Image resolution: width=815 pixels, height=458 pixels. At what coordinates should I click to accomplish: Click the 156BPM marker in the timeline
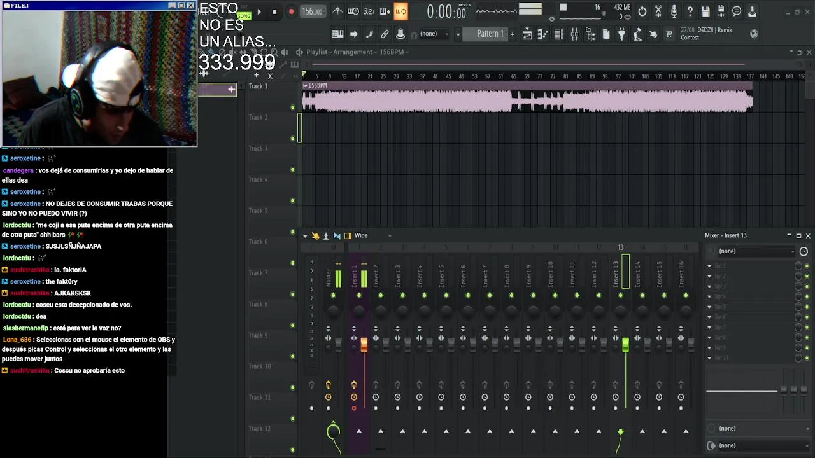[316, 85]
